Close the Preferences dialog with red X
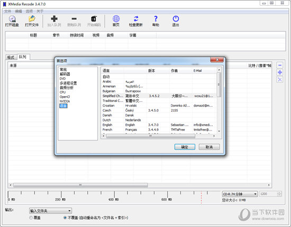291x227 pixels. 217,60
